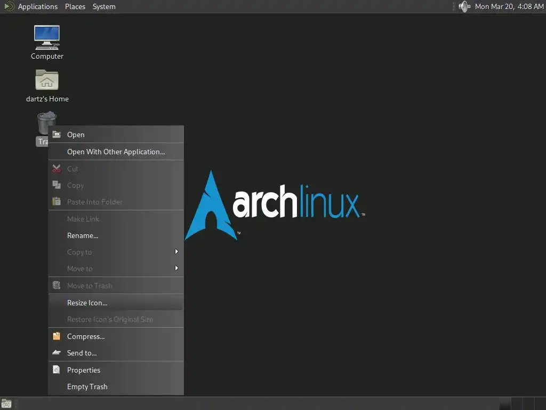Image resolution: width=546 pixels, height=410 pixels.
Task: Click the Computer icon label text
Action: tap(47, 56)
